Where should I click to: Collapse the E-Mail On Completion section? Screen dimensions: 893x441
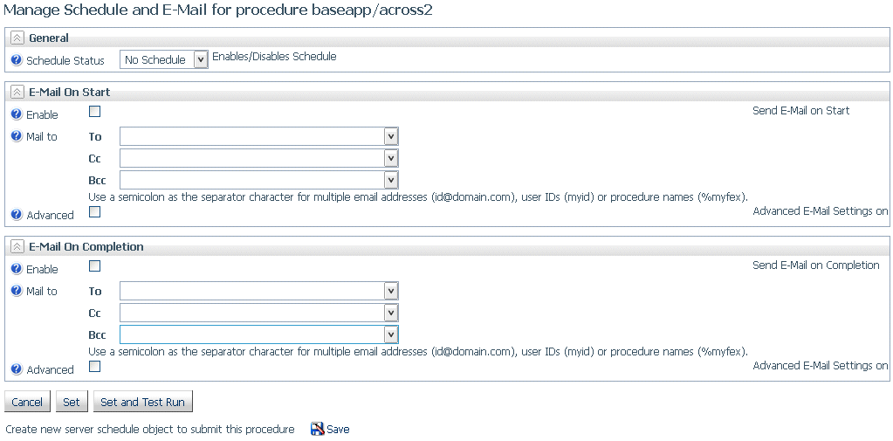[17, 247]
